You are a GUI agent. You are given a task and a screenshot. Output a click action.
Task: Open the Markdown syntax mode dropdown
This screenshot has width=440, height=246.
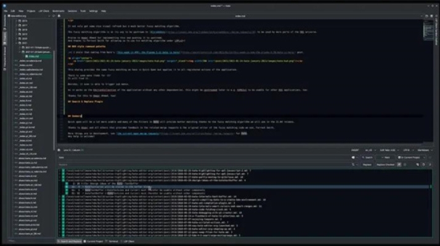[x=425, y=150]
